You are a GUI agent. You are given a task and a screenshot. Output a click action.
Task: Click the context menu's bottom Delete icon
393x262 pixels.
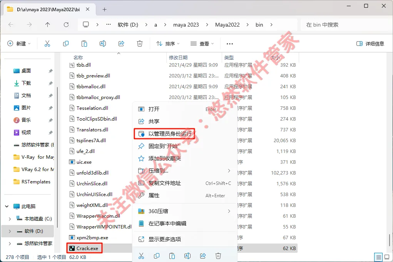point(218,256)
